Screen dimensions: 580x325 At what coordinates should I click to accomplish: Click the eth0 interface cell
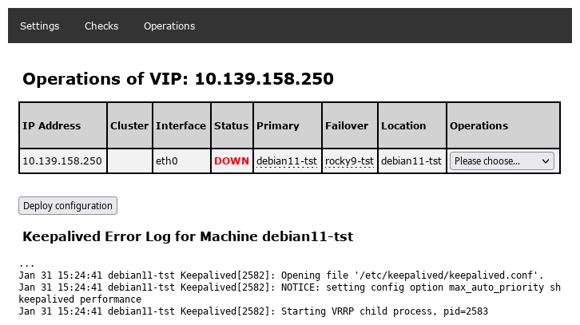[166, 161]
